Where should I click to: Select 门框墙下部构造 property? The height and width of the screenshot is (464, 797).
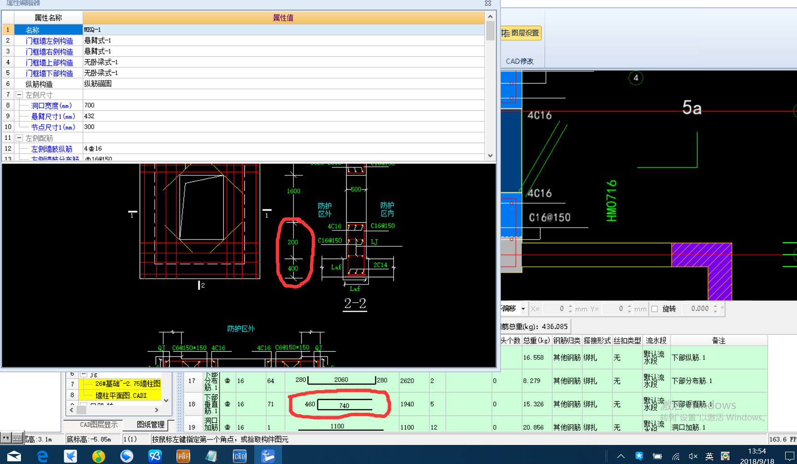tap(49, 73)
